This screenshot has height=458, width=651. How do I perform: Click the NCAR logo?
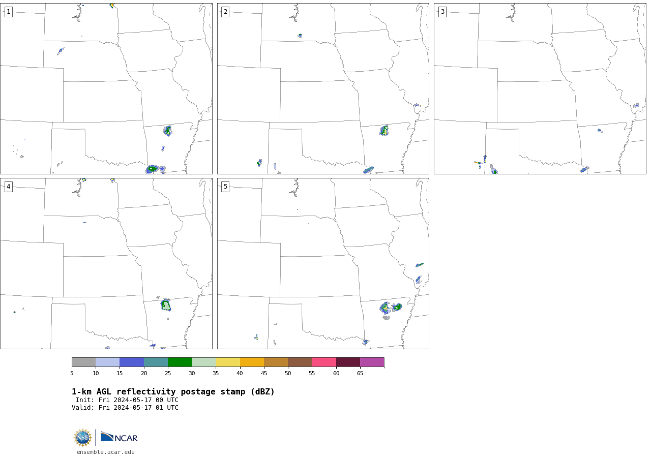click(119, 437)
